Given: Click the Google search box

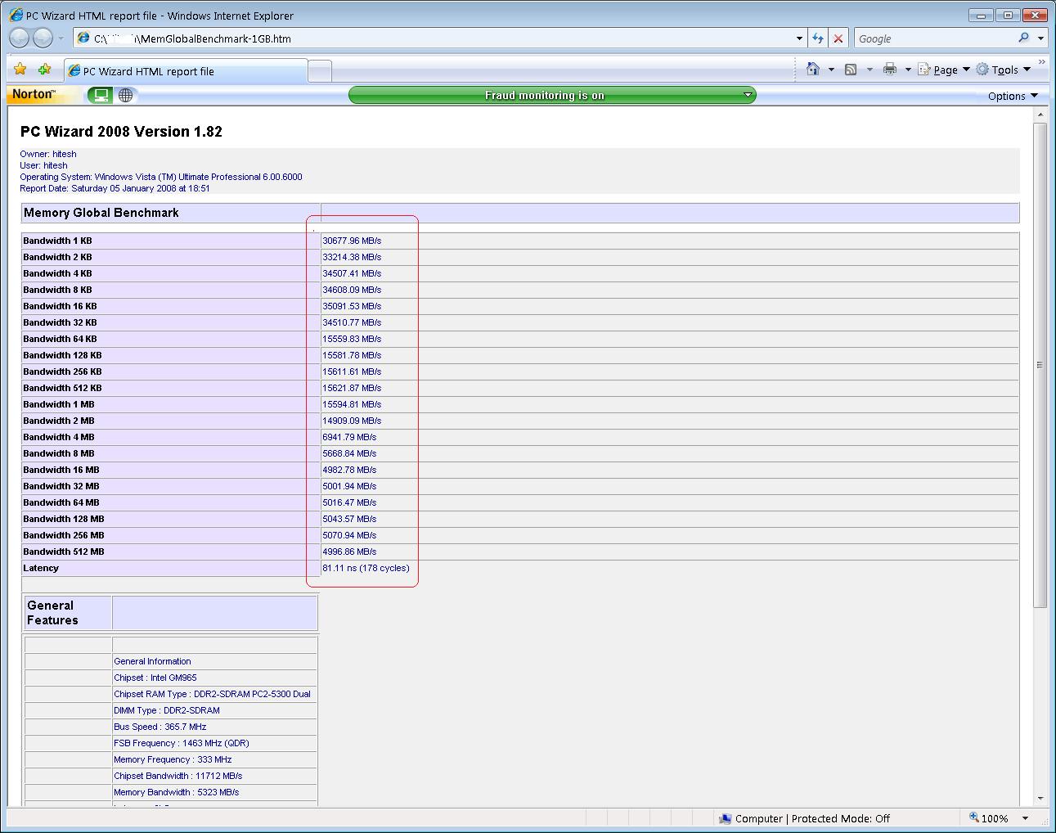Looking at the screenshot, I should (x=932, y=38).
